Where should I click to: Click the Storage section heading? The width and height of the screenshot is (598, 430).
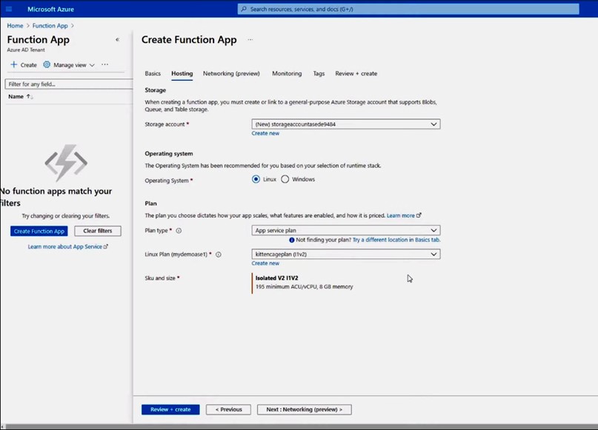pos(155,90)
